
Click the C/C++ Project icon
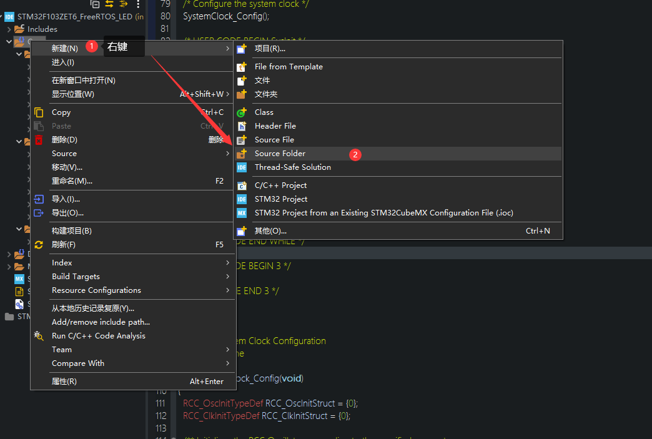pos(242,185)
